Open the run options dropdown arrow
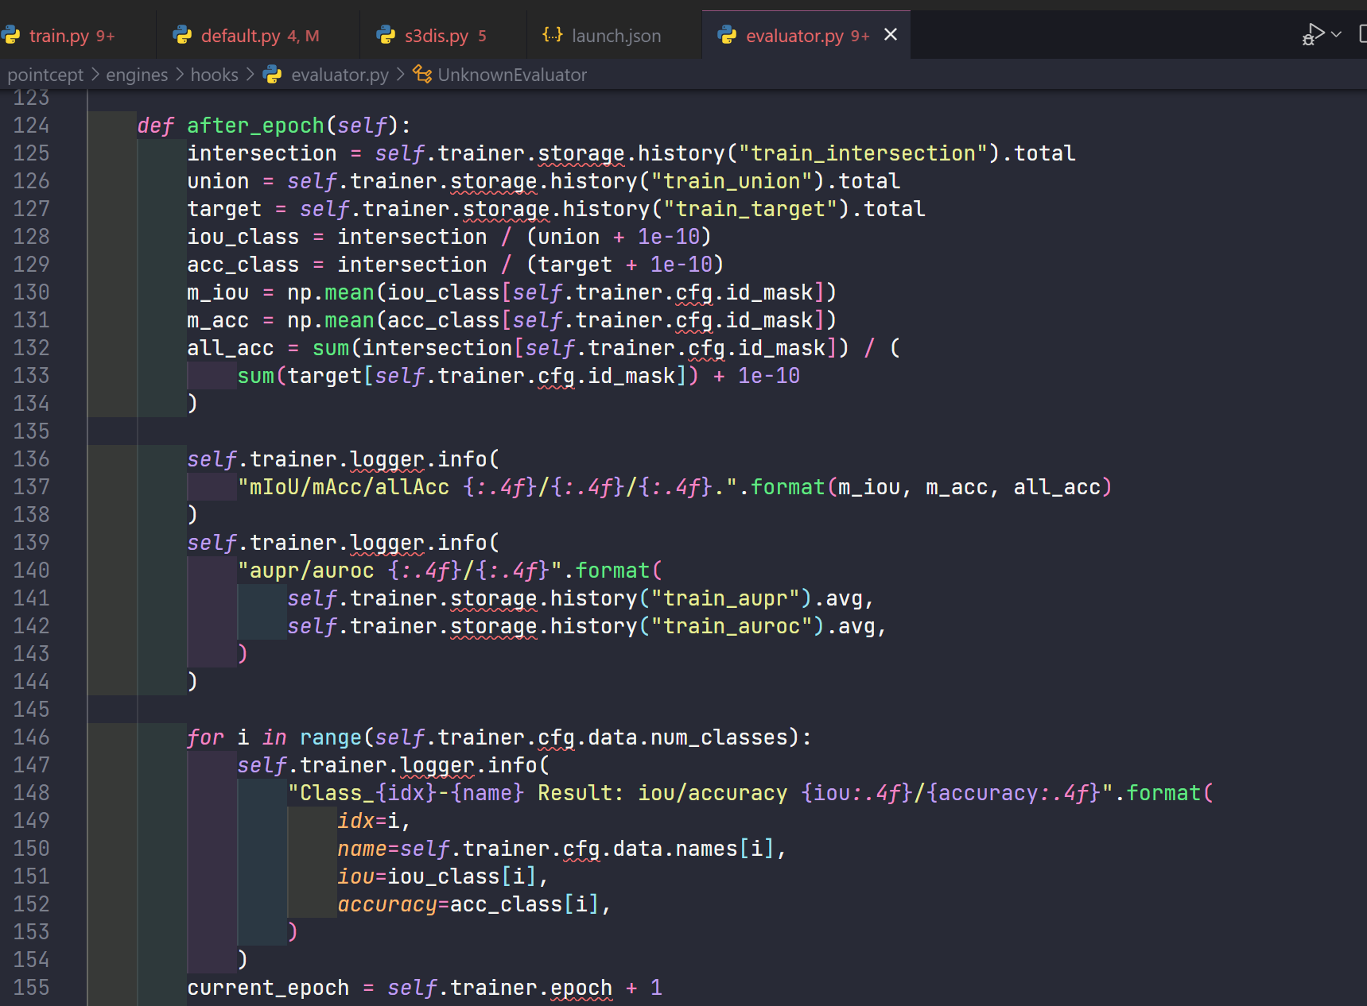1367x1006 pixels. (x=1336, y=34)
